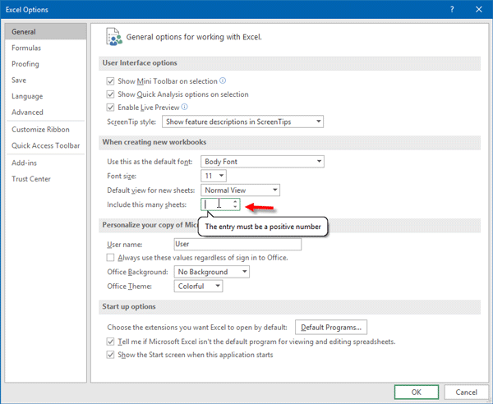Open the Office Background dropdown

coord(212,272)
